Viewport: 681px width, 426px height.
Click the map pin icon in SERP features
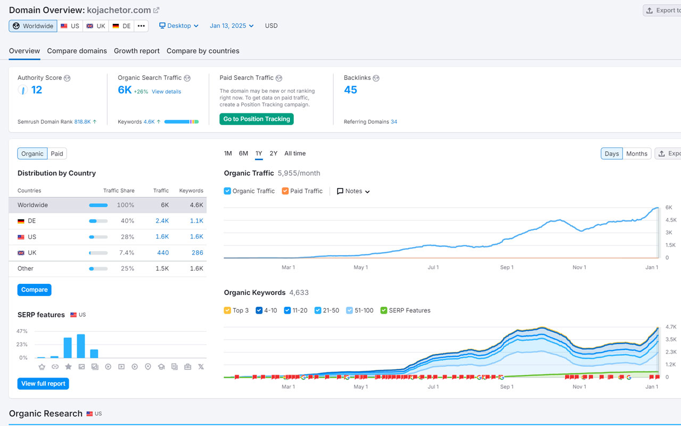pyautogui.click(x=148, y=367)
